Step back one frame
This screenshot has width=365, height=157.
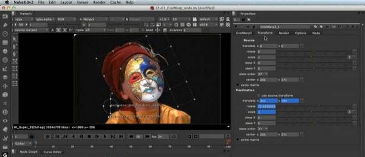[x=81, y=136]
